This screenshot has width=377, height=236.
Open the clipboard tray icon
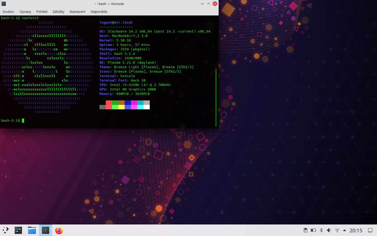click(x=305, y=230)
